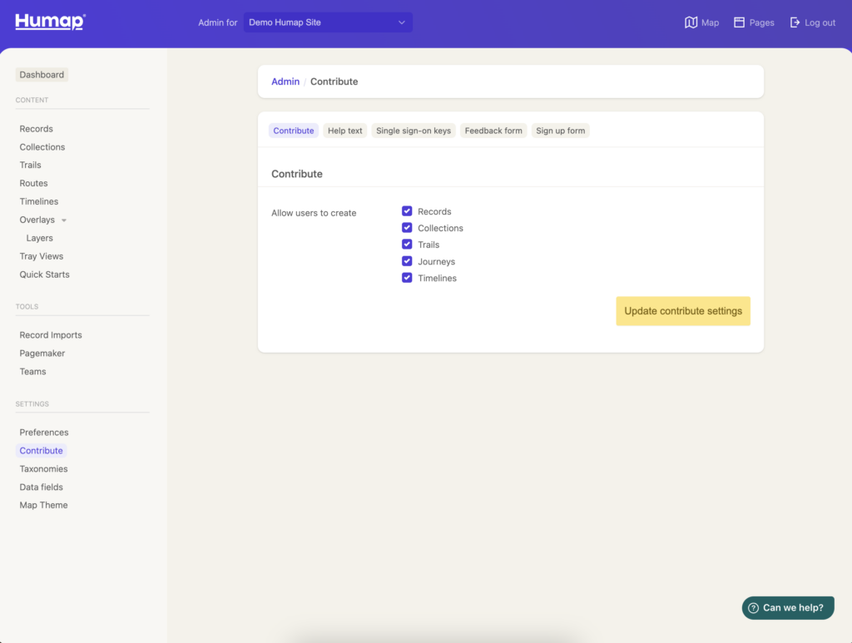The width and height of the screenshot is (852, 643).
Task: Click the Humap logo
Action: pyautogui.click(x=49, y=22)
